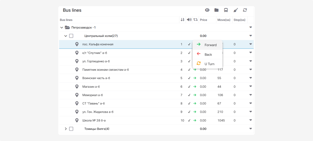Click the bus icon in header toolbar
The width and height of the screenshot is (313, 141).
click(x=226, y=10)
